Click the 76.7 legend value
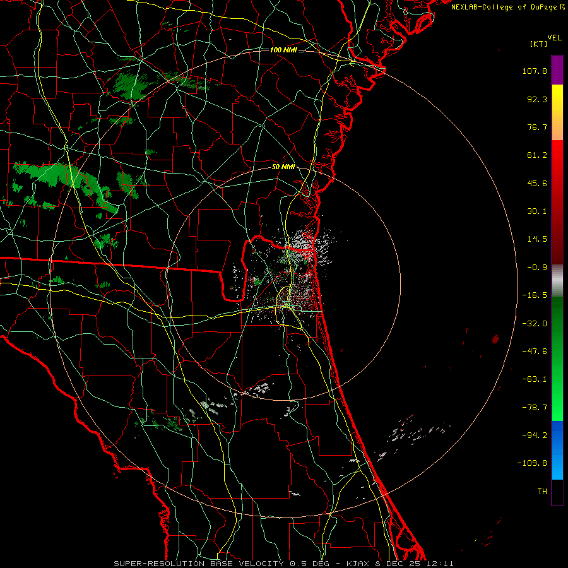The image size is (568, 568). click(537, 127)
